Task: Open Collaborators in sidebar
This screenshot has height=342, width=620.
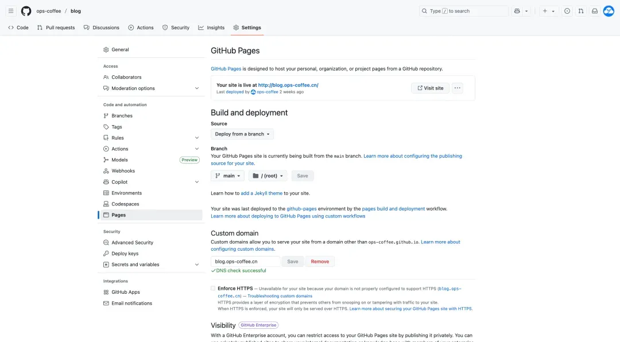Action: coord(150,77)
